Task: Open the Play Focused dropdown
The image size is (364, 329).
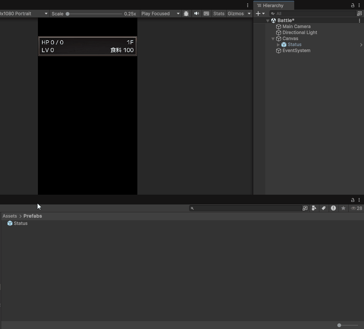Action: [x=160, y=14]
